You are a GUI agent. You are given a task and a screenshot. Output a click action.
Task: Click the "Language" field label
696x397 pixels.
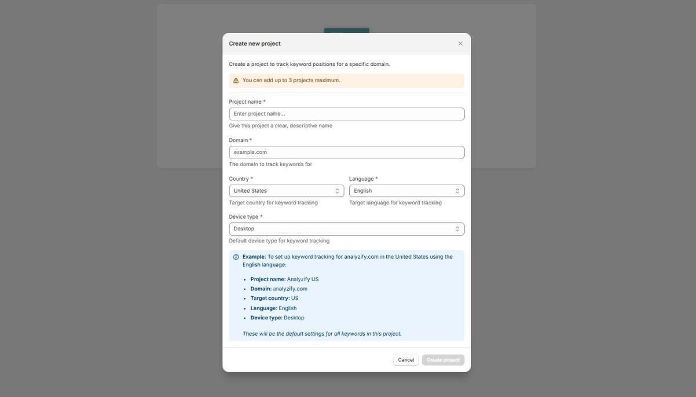[x=361, y=179]
